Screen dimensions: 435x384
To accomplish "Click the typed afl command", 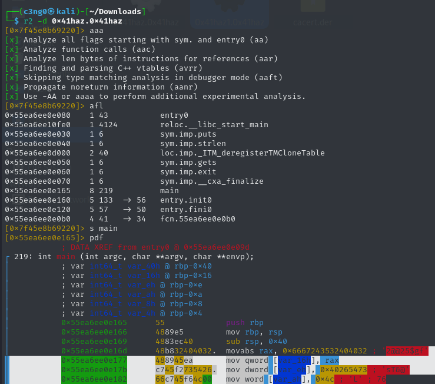I will point(97,105).
